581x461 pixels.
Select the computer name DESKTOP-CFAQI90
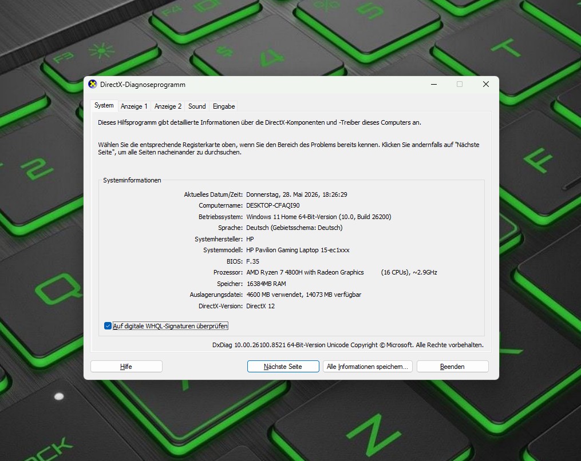(x=273, y=205)
